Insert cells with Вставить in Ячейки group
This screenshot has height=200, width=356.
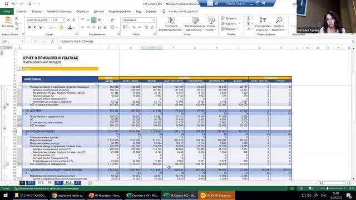[231, 18]
